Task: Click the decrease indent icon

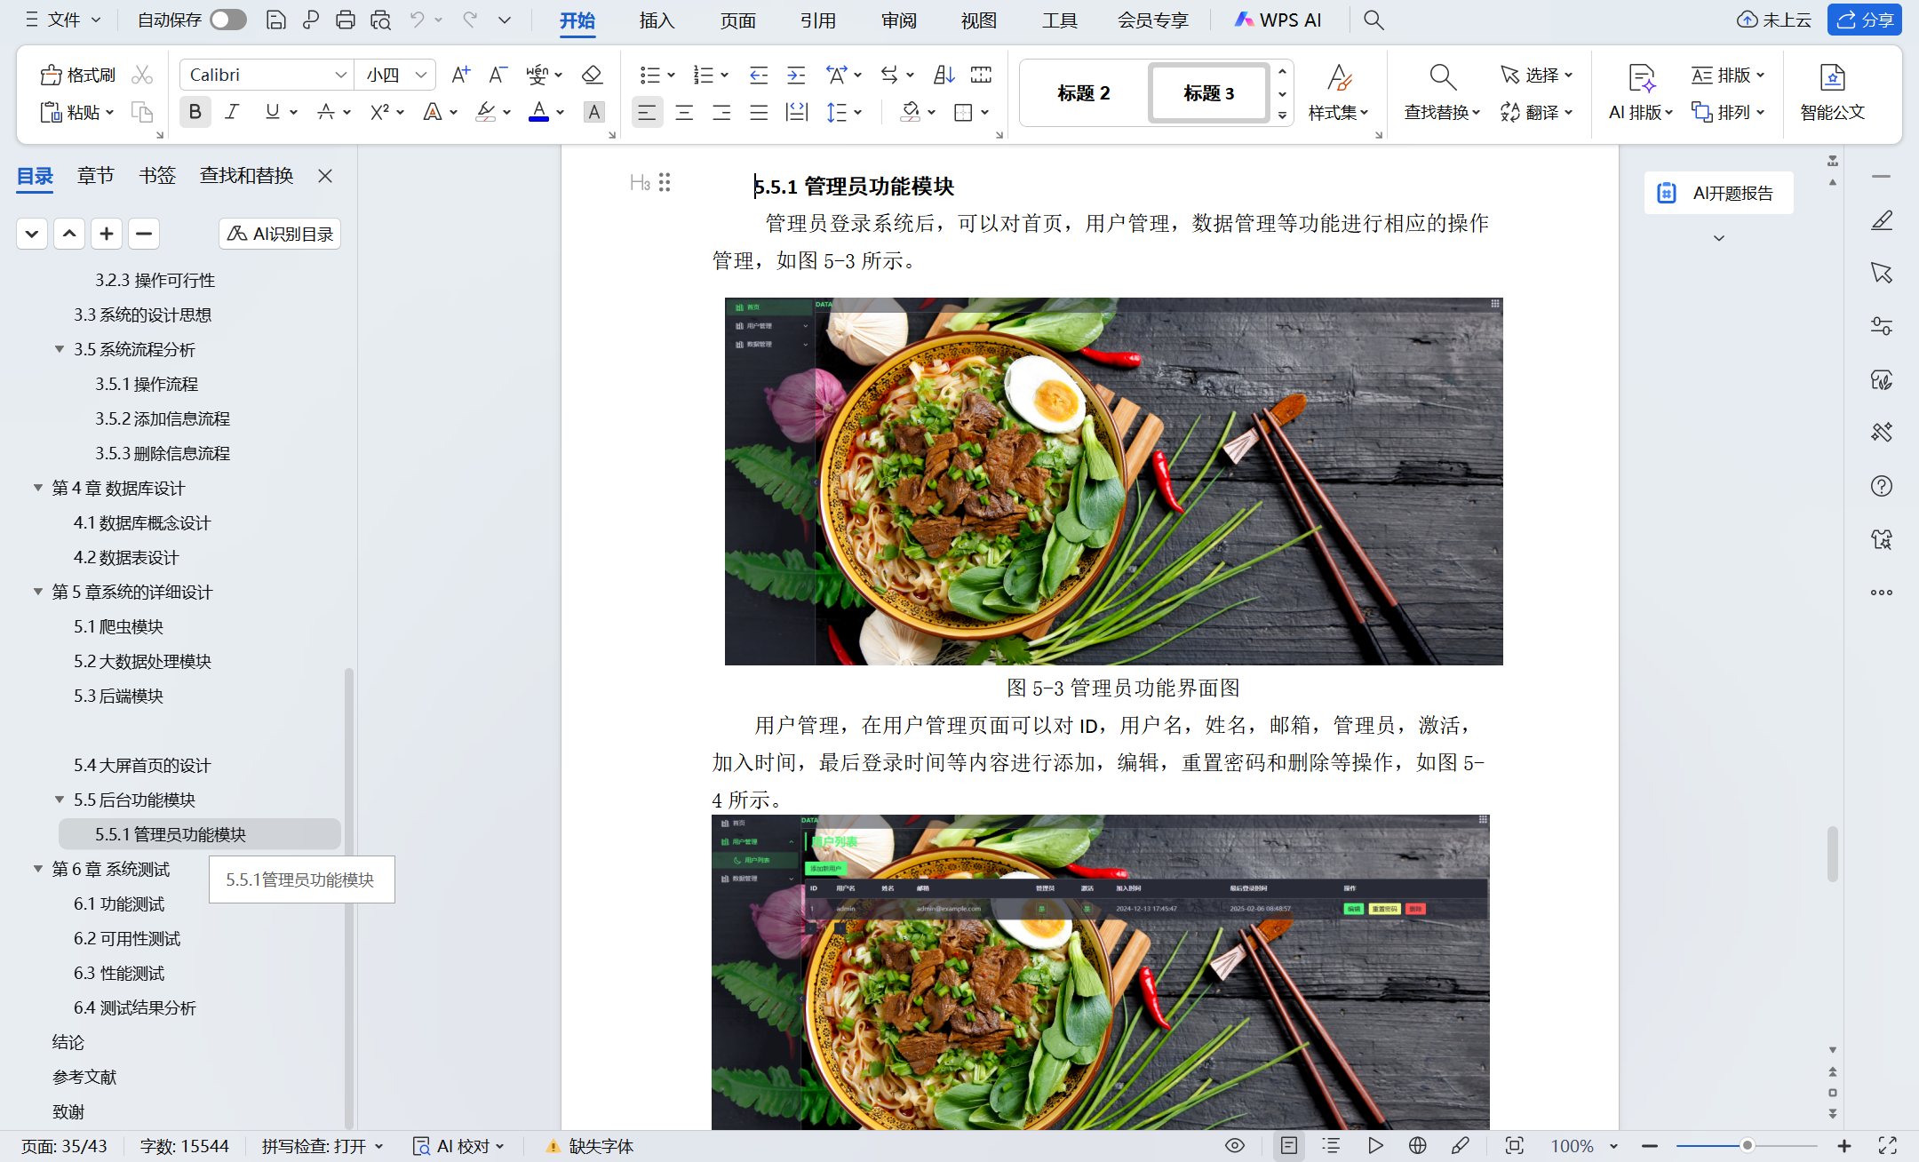Action: point(759,75)
